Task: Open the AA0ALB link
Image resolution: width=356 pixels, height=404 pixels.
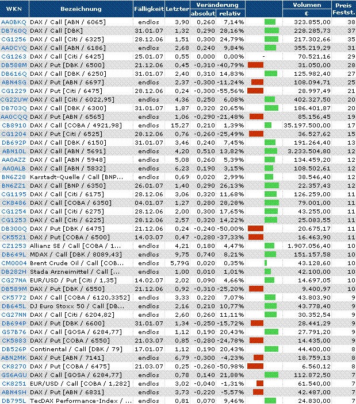Action: tap(14, 169)
